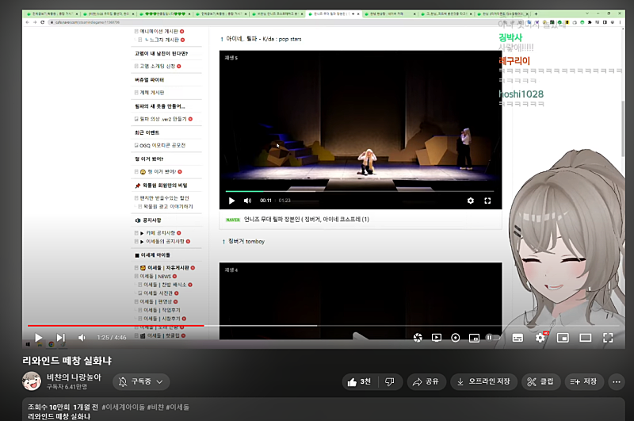
Task: Open the 구독중 subscription dropdown
Action: [x=141, y=381]
